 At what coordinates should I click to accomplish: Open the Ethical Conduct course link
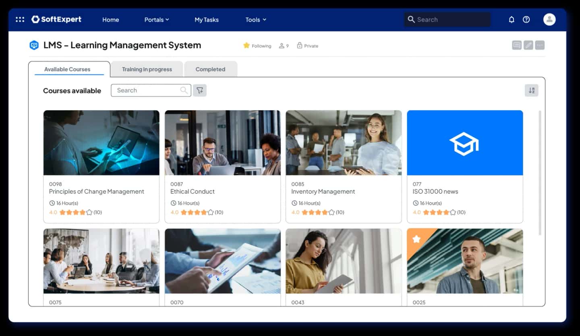click(193, 192)
